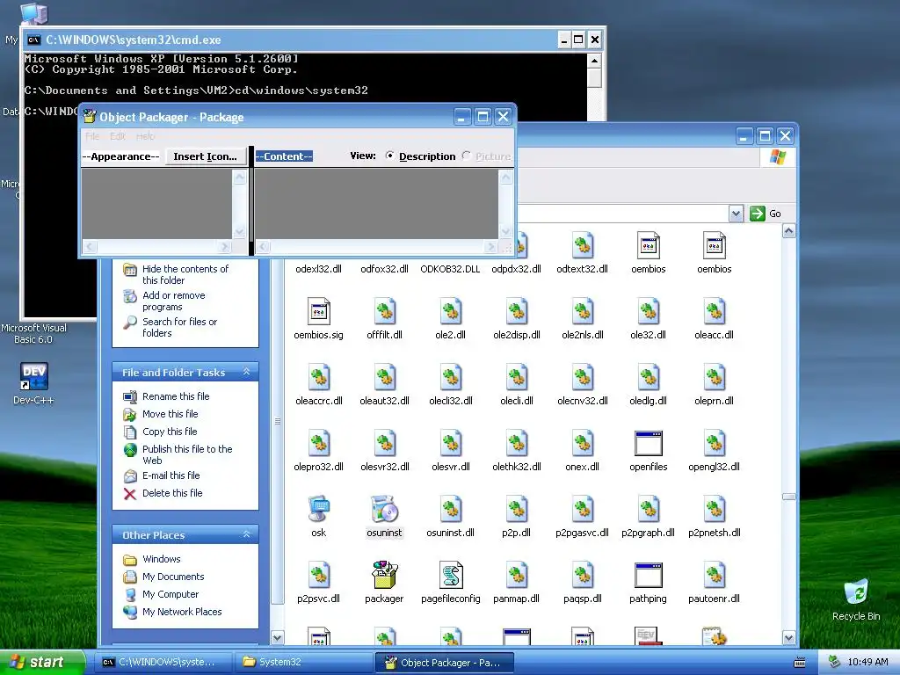This screenshot has width=900, height=675.
Task: Select the p2p.dll file icon
Action: tap(516, 509)
